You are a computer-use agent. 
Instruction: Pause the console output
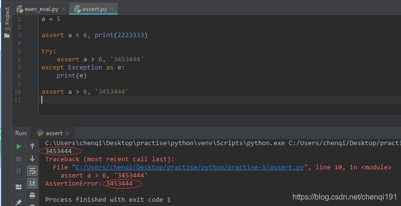[19, 171]
